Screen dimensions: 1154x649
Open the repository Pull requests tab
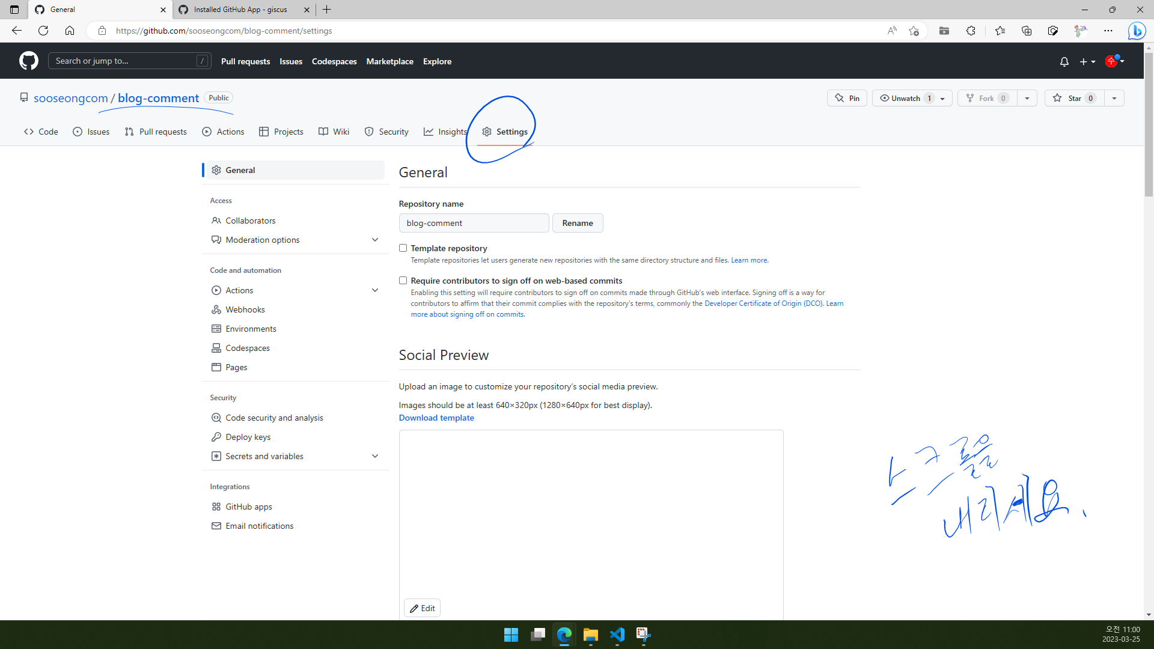coord(156,132)
